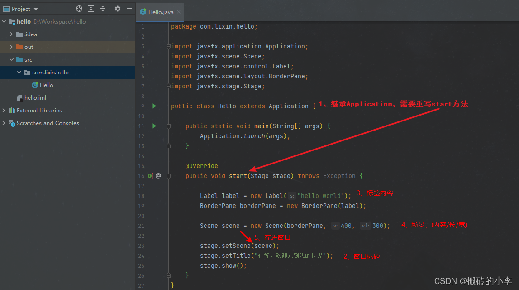
Task: Click import javafx.scene.layout.BorderPane line
Action: click(240, 76)
